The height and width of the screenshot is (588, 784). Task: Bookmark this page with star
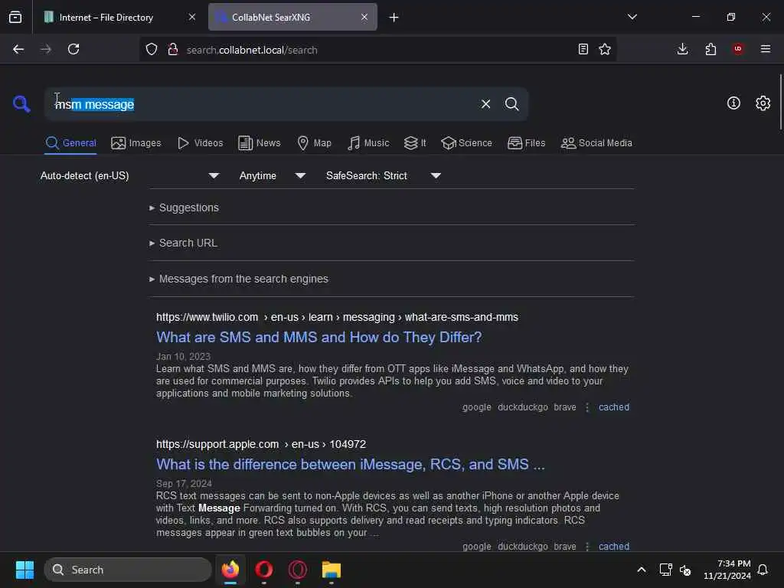(605, 49)
